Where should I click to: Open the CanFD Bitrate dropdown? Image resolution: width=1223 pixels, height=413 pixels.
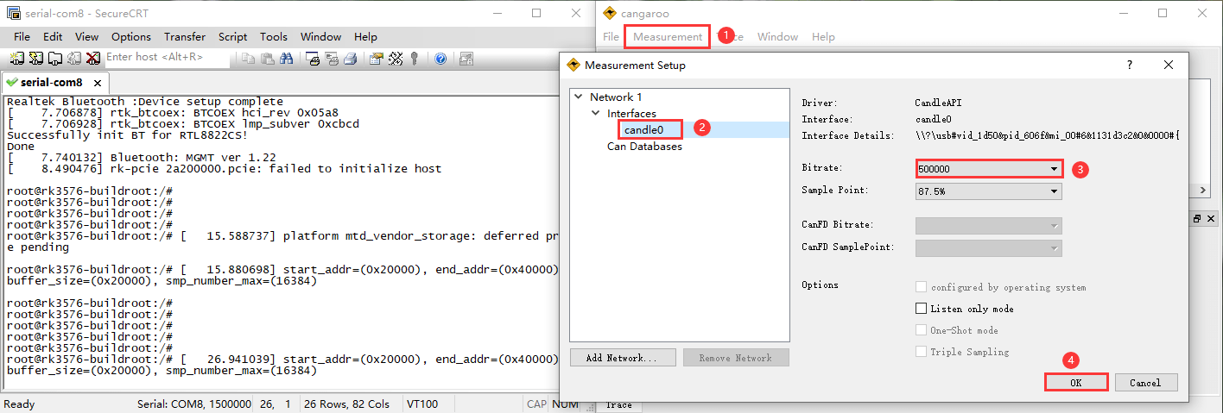pyautogui.click(x=989, y=225)
